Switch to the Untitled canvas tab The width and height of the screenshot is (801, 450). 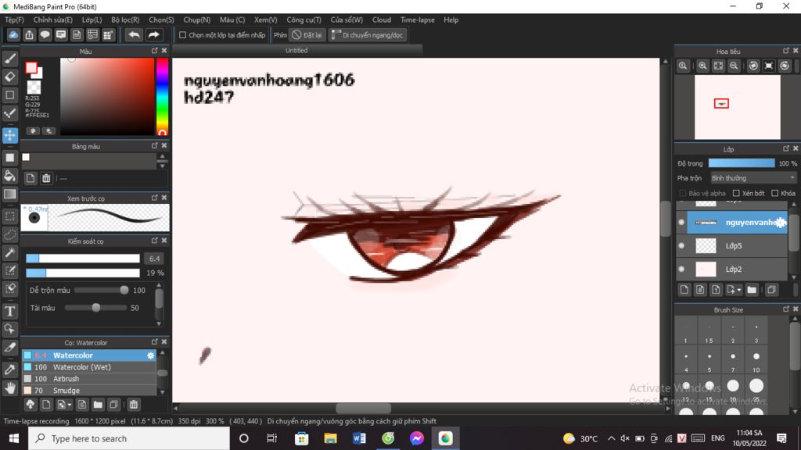tap(296, 51)
